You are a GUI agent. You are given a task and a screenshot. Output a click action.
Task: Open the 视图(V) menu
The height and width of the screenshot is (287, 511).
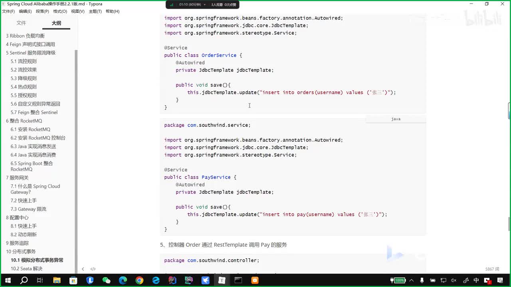[78, 12]
